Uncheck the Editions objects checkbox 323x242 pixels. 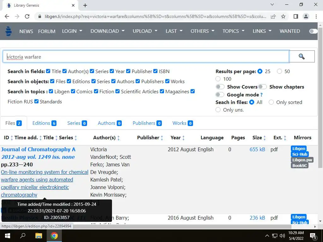69,81
